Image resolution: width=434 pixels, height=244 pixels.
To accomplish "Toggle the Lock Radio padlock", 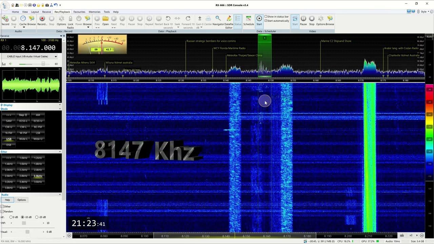I will click(x=71, y=22).
